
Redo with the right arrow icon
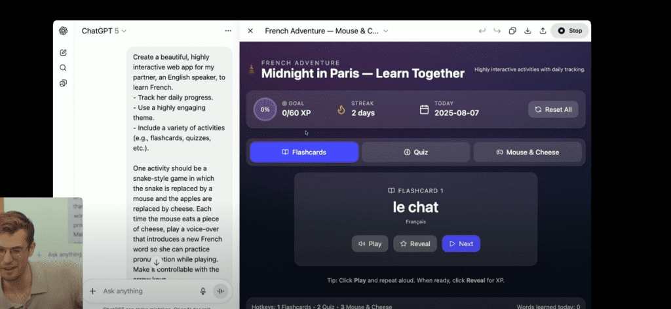click(497, 31)
